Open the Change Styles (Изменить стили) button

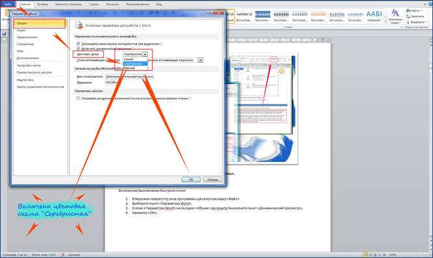click(395, 16)
